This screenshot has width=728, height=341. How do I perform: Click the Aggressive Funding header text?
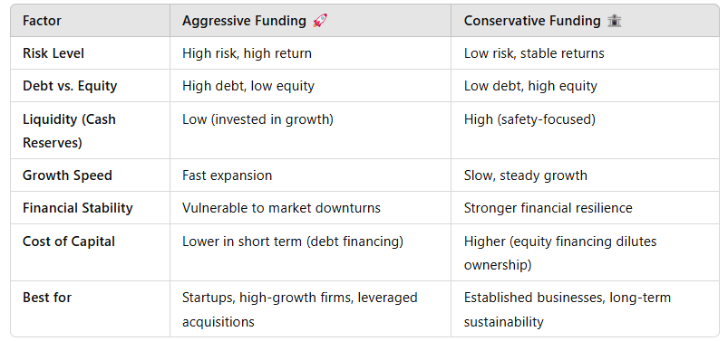coord(244,21)
